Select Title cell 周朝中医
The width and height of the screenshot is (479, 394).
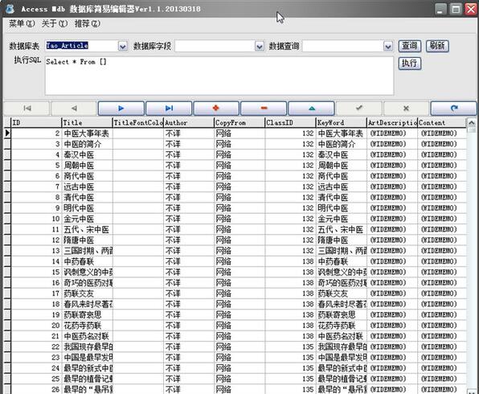pos(87,166)
